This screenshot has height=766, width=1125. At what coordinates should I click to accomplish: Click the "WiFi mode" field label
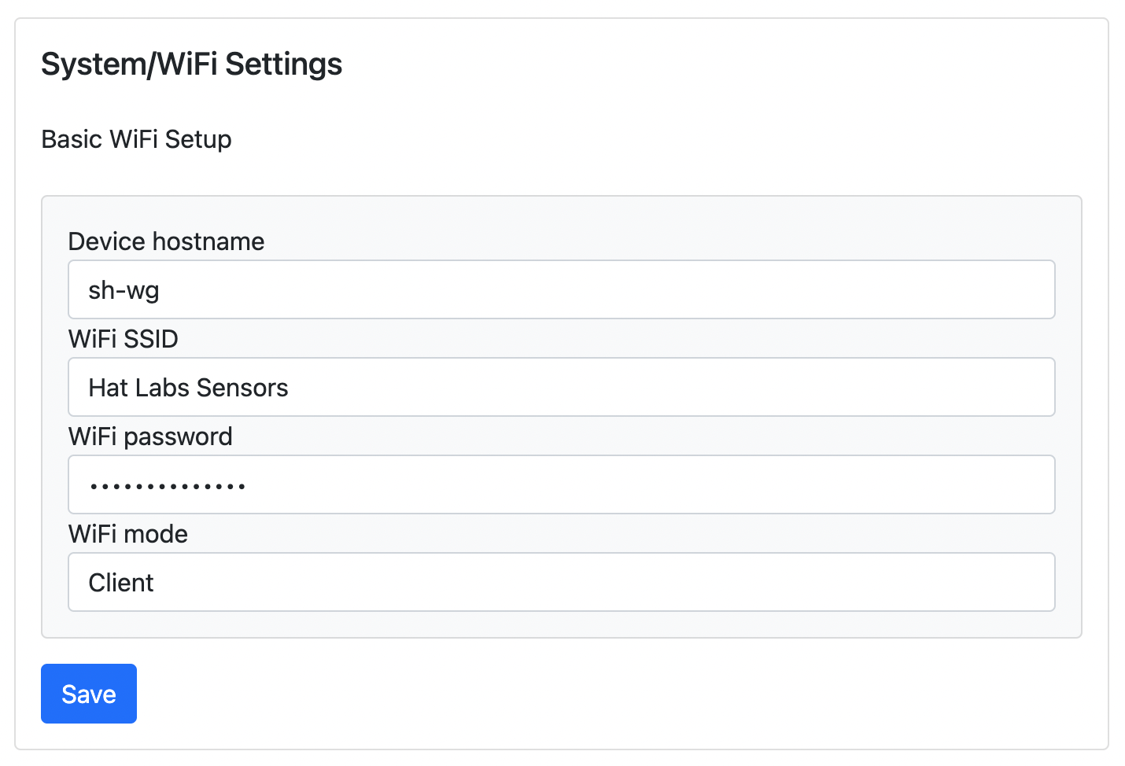(x=128, y=534)
